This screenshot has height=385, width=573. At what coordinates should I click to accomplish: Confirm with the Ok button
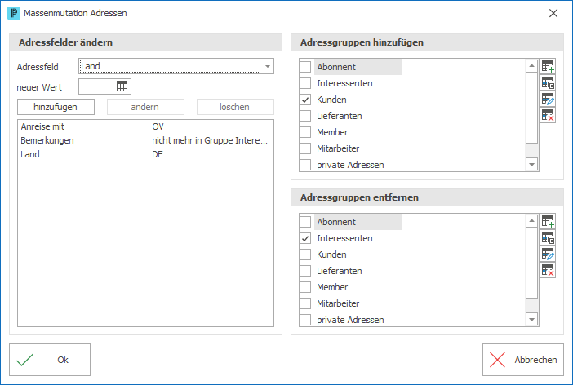50,360
